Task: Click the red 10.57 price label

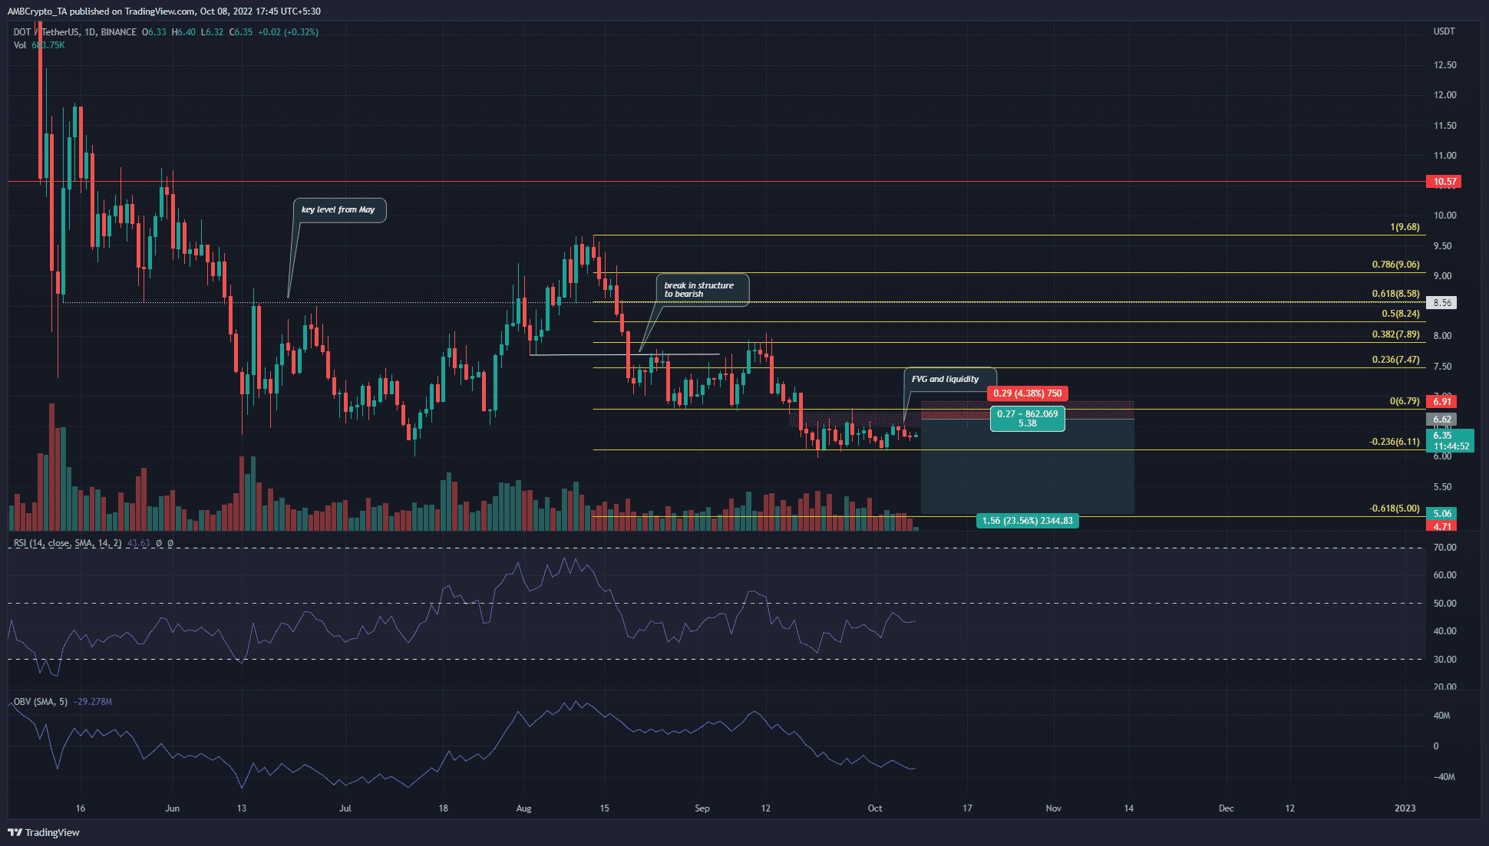Action: click(x=1443, y=182)
